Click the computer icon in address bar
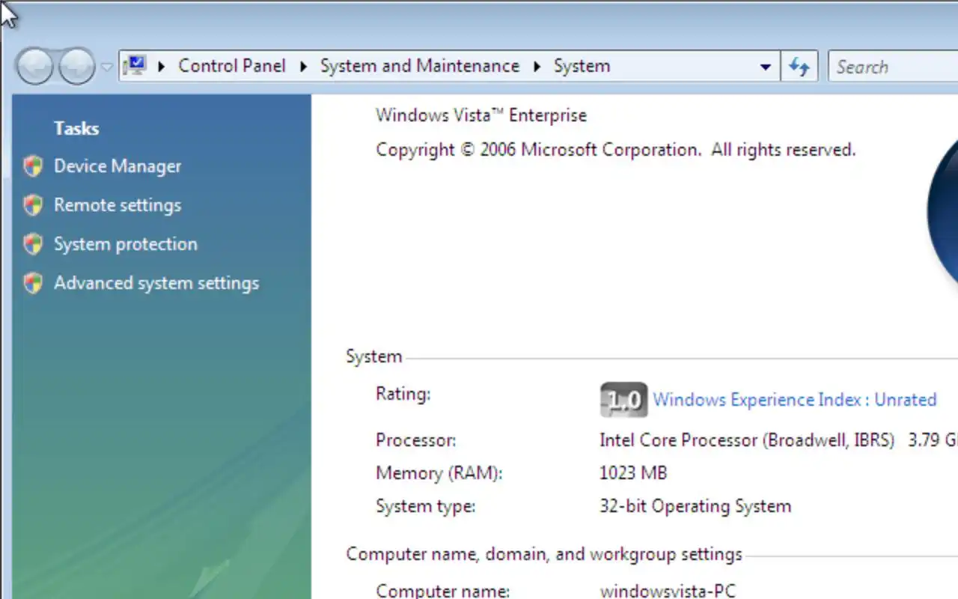 [135, 66]
